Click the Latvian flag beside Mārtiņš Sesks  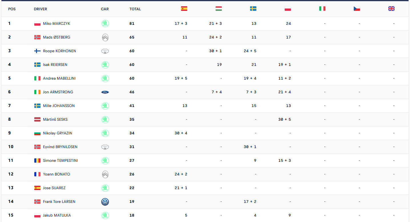37,120
